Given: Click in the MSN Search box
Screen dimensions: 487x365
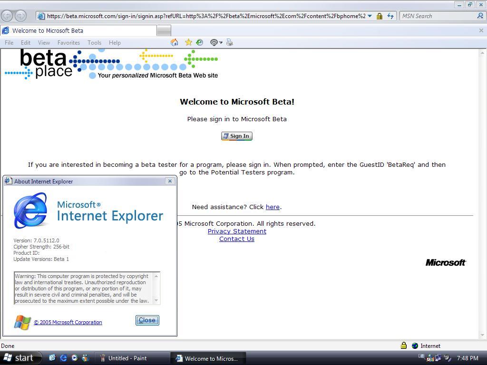Looking at the screenshot, I should coord(438,16).
